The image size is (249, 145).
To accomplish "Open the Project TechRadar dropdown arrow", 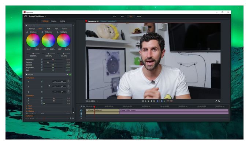I will coord(45,16).
